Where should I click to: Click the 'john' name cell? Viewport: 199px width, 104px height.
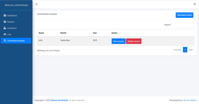click(x=48, y=41)
